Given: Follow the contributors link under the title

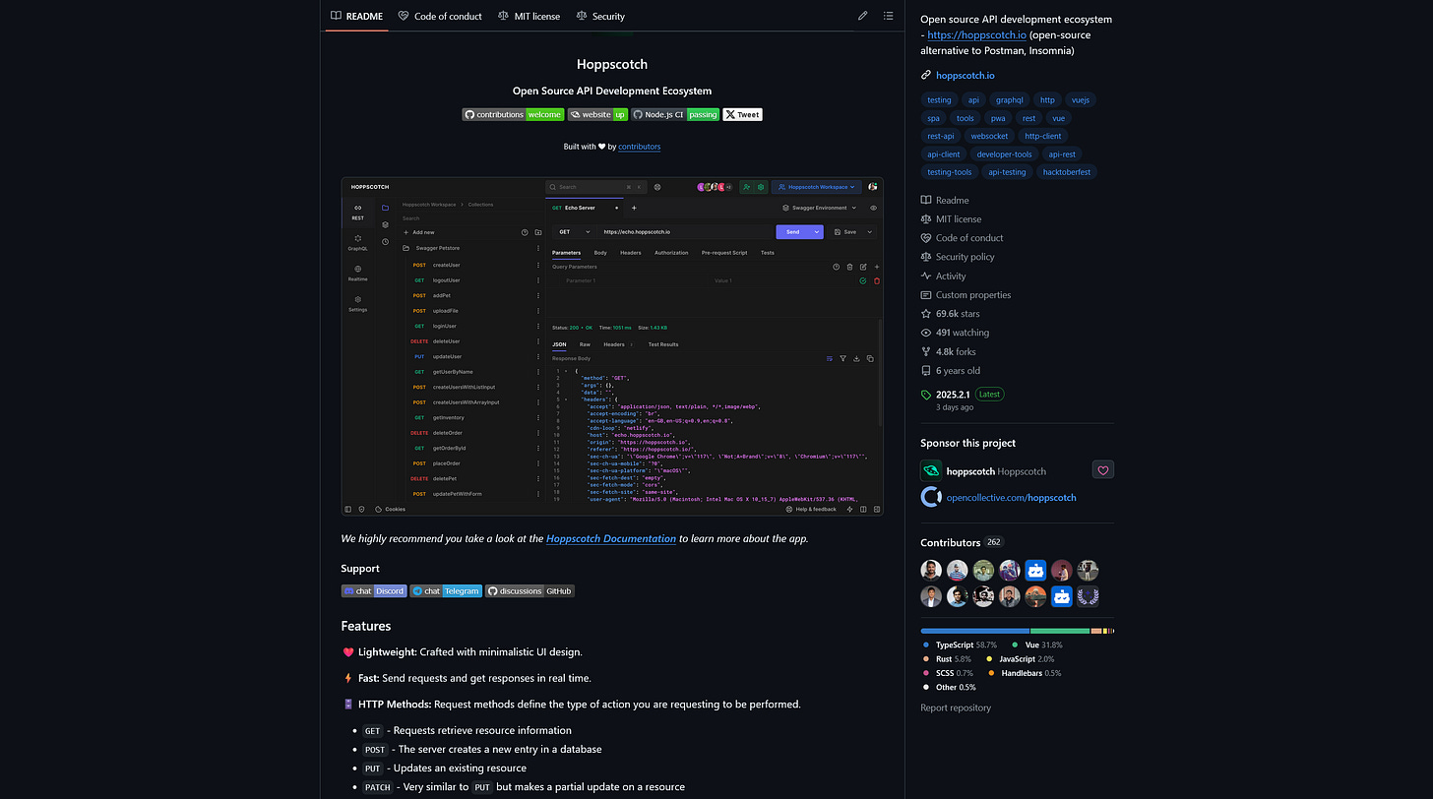Looking at the screenshot, I should (640, 147).
